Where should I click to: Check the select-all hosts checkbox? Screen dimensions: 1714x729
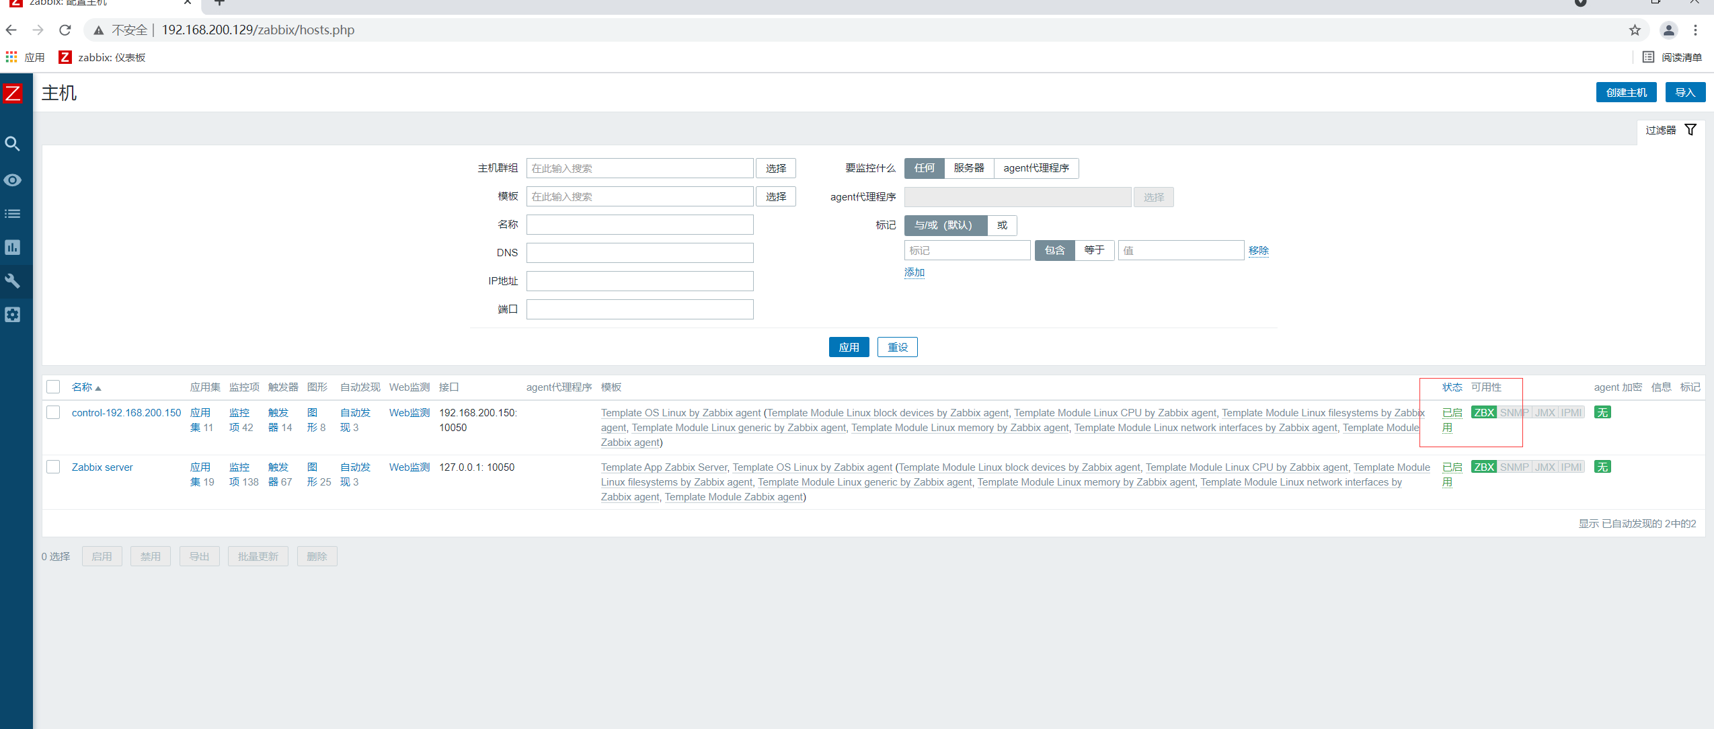point(53,387)
